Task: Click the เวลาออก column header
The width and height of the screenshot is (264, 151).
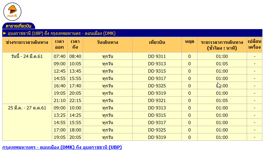Action: pyautogui.click(x=59, y=44)
